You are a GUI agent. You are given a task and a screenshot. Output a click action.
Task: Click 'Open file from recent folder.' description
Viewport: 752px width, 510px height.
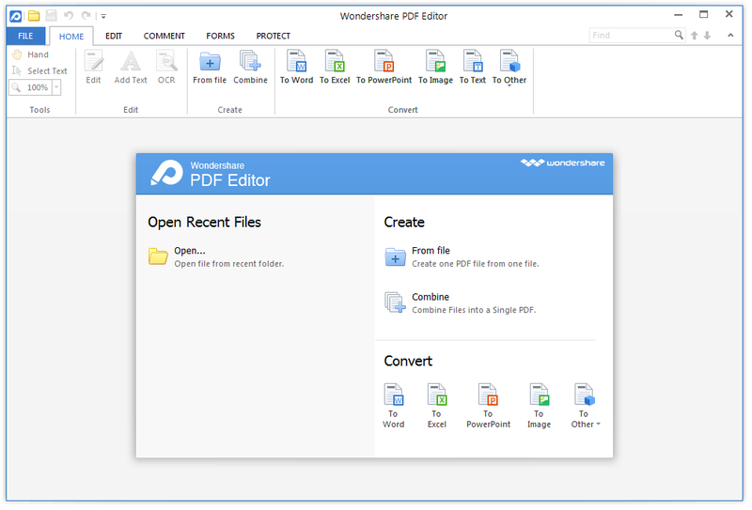229,264
